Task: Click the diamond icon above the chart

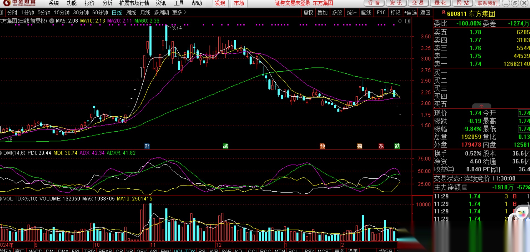Action: point(400,21)
